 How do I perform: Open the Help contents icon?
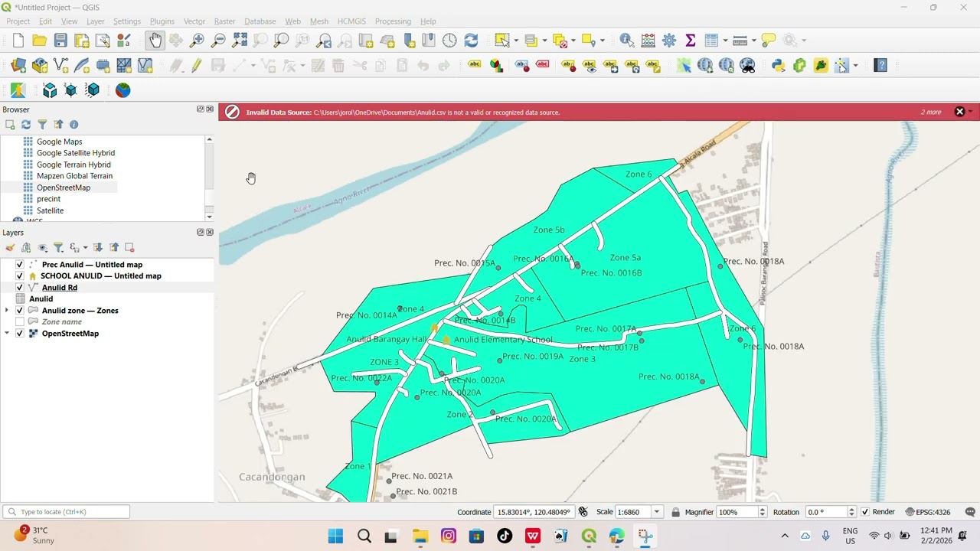[880, 66]
